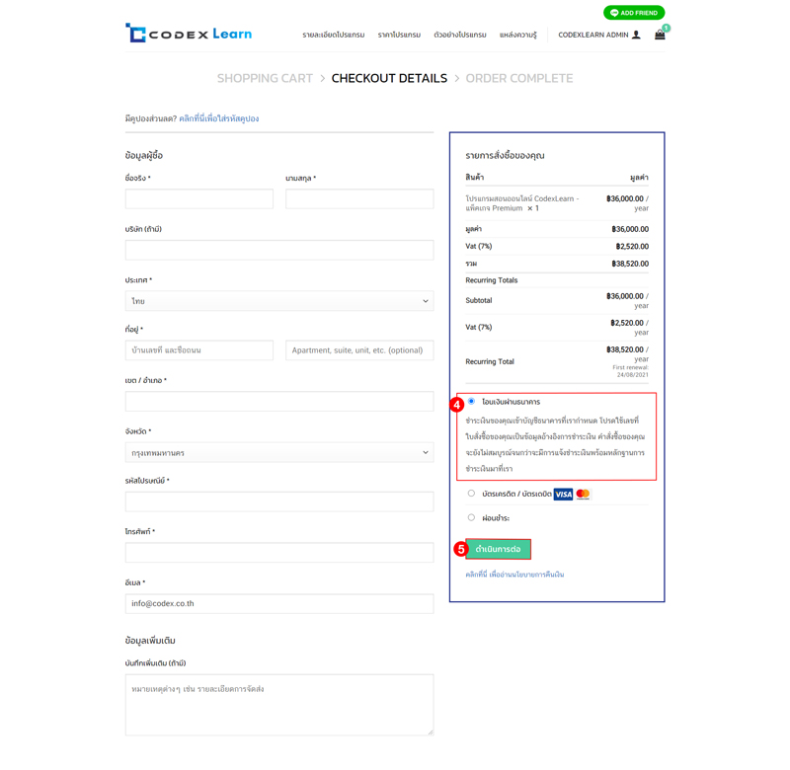Expand the province dropdown กรุงเทพมหานคร
This screenshot has height=770, width=790.
pos(279,453)
